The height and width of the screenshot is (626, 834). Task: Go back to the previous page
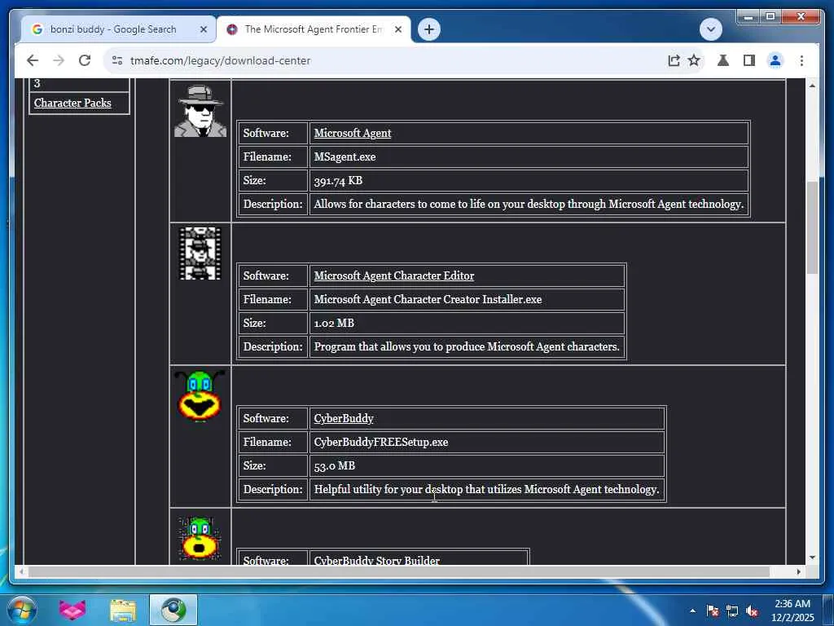[x=33, y=60]
